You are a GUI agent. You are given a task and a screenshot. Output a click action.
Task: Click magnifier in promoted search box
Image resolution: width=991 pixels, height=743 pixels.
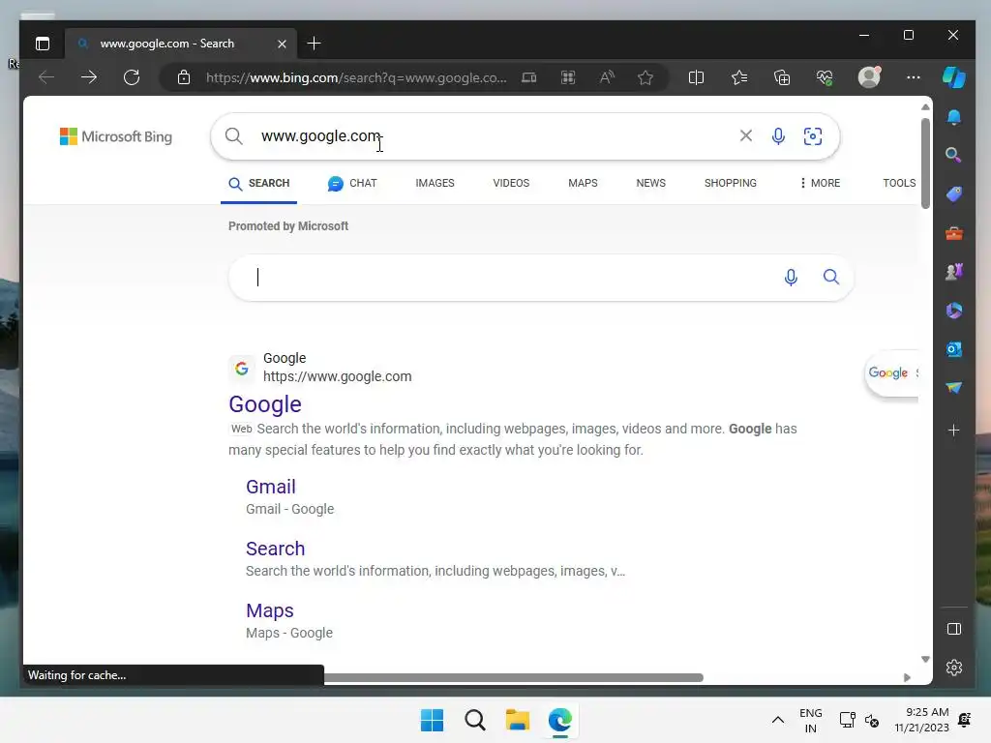831,277
